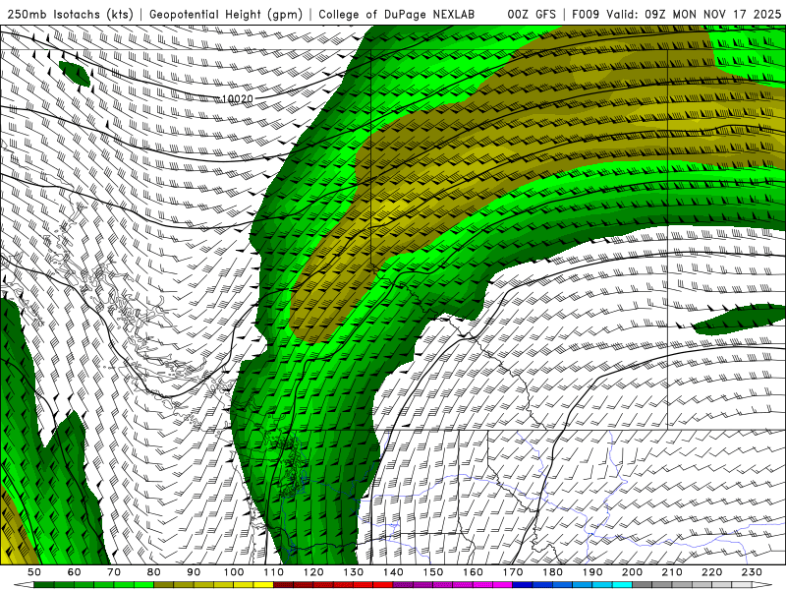Click the '00Z GFS' model run label
786x590 pixels.
532,15
